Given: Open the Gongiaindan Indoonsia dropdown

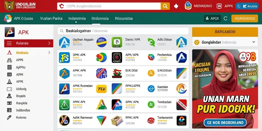Looking at the screenshot, I should [x=225, y=42].
